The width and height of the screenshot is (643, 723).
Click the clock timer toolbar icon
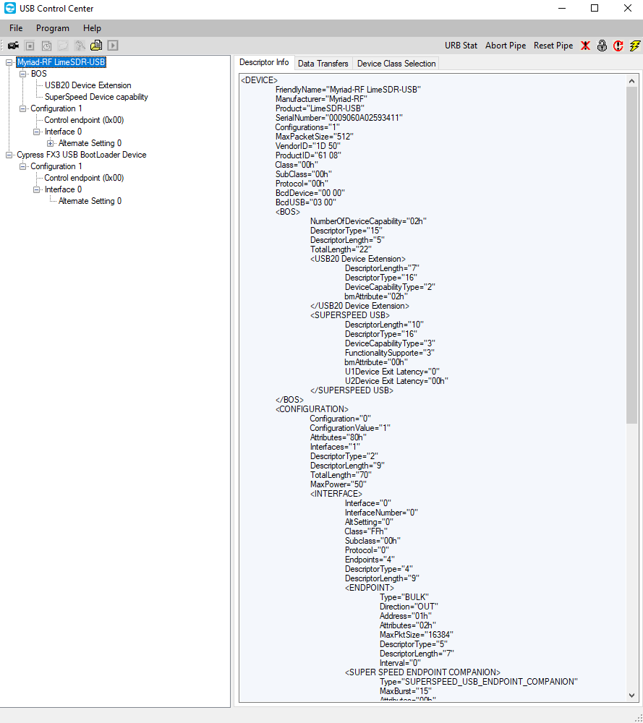(x=46, y=46)
